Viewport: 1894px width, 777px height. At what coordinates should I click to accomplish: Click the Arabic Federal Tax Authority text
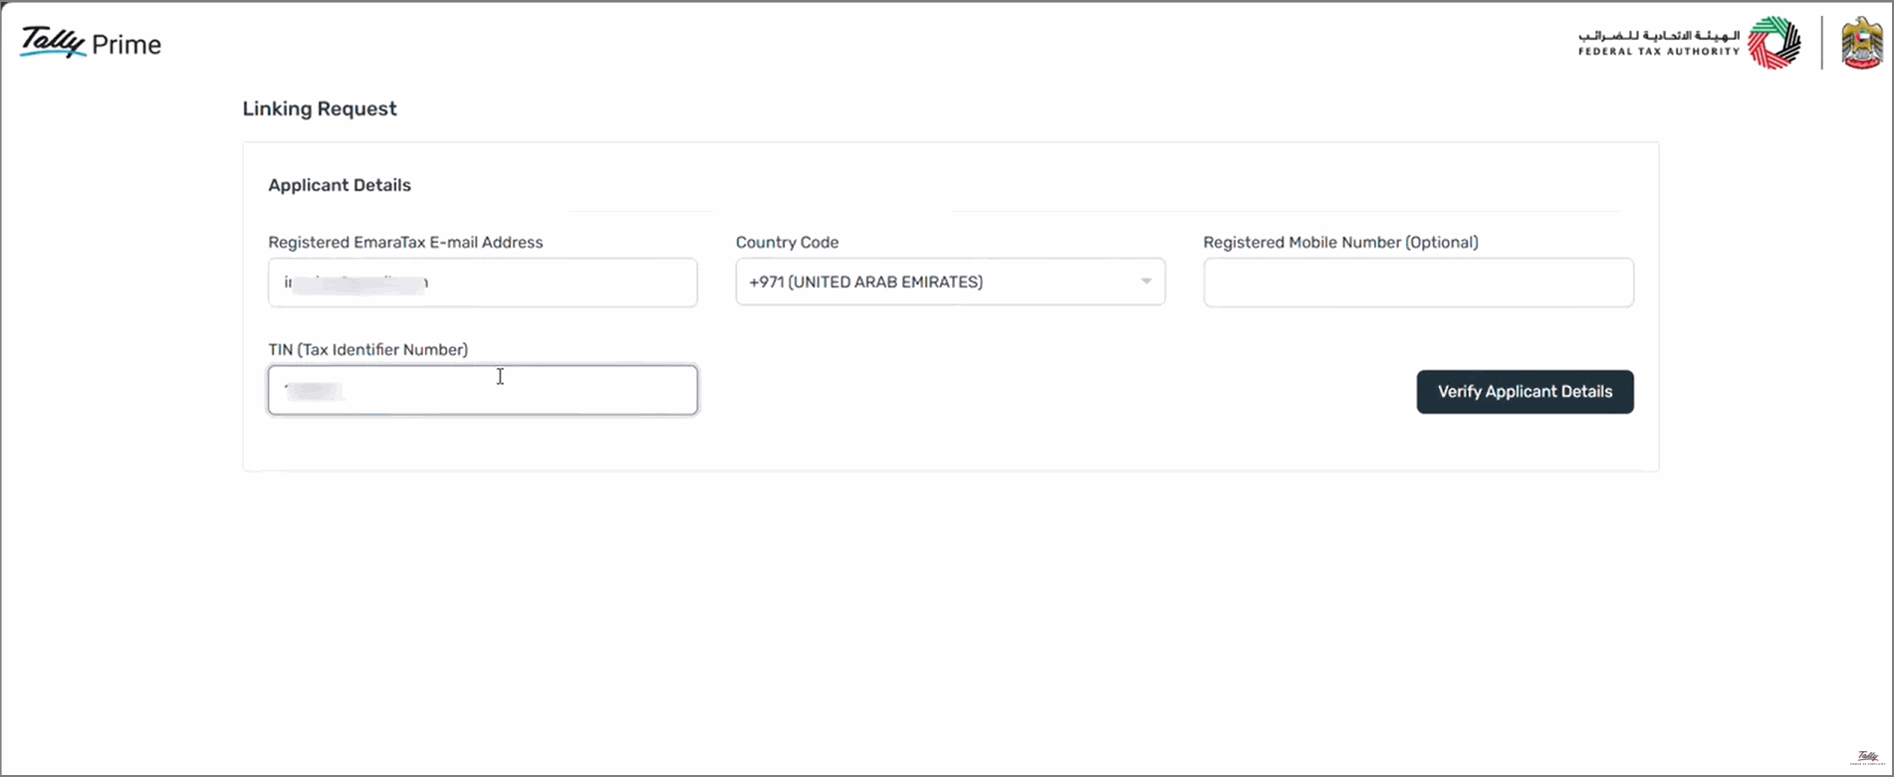(x=1659, y=35)
